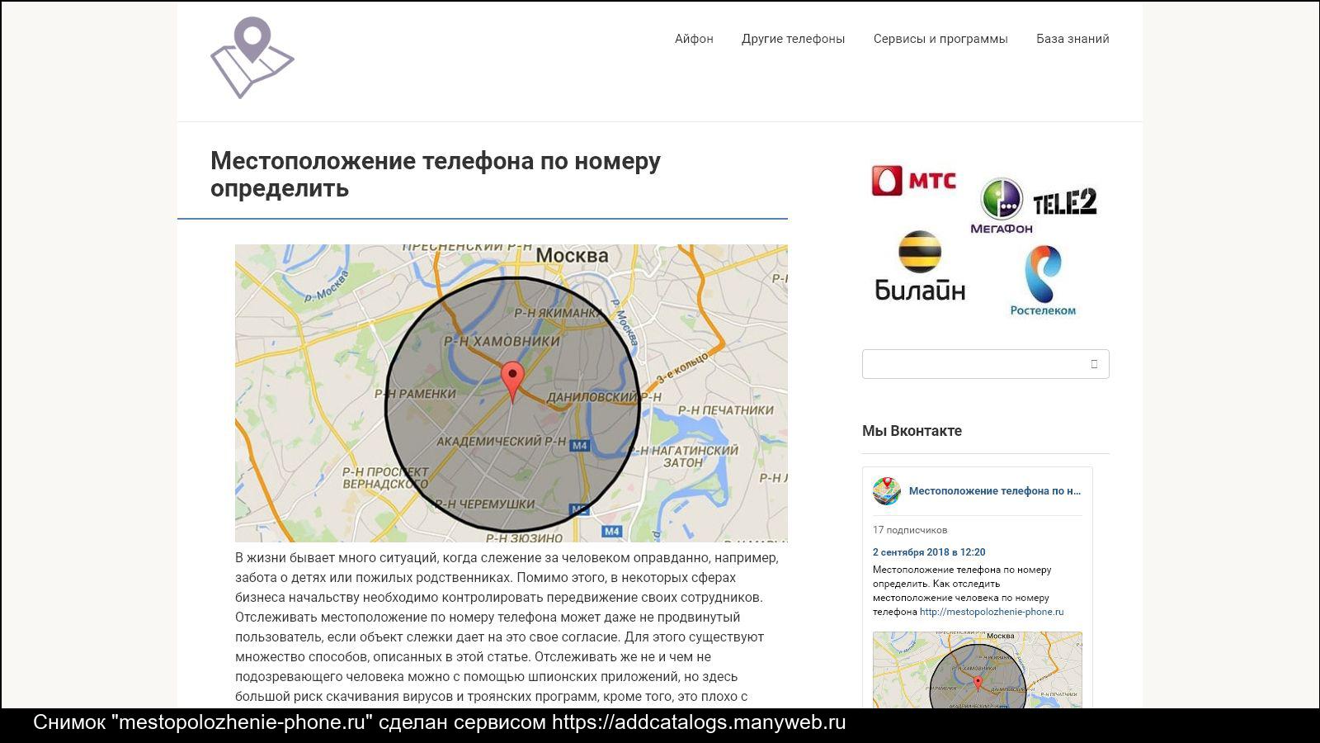Image resolution: width=1320 pixels, height=743 pixels.
Task: Click the Билайн operator logo
Action: click(x=920, y=266)
